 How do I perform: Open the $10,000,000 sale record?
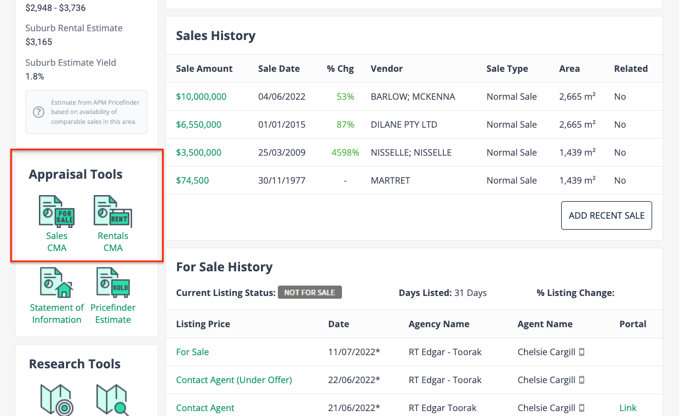(201, 96)
